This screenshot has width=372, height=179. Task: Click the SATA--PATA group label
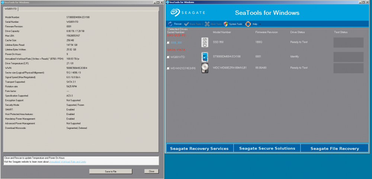176,50
